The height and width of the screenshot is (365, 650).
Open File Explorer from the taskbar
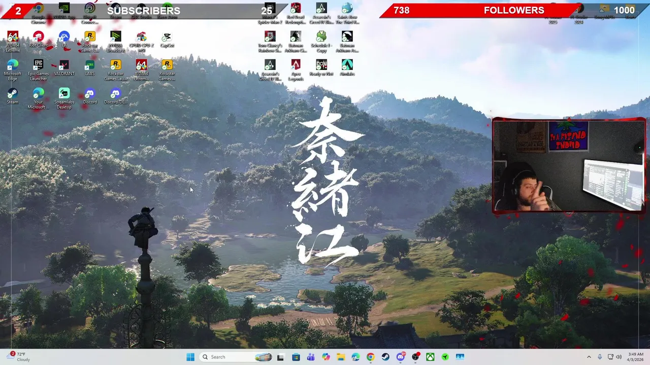tap(341, 357)
